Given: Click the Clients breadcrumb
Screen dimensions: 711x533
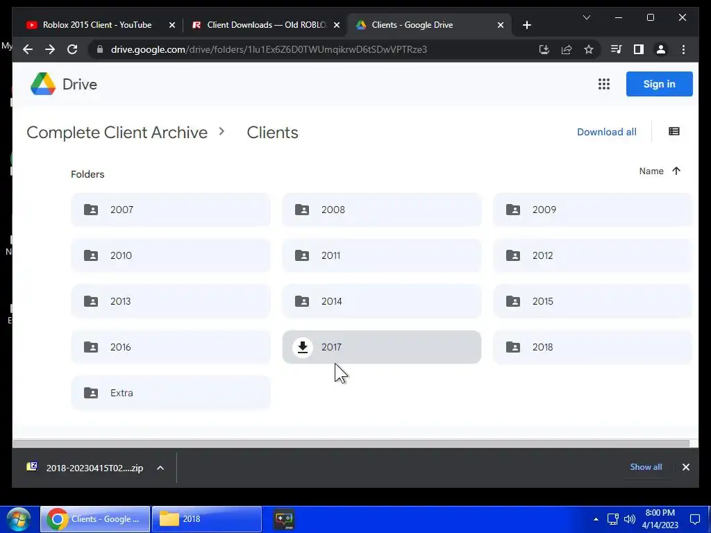Looking at the screenshot, I should click(x=272, y=133).
